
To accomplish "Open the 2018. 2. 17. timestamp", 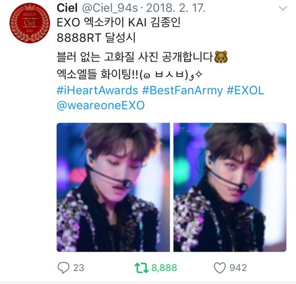I will [176, 8].
